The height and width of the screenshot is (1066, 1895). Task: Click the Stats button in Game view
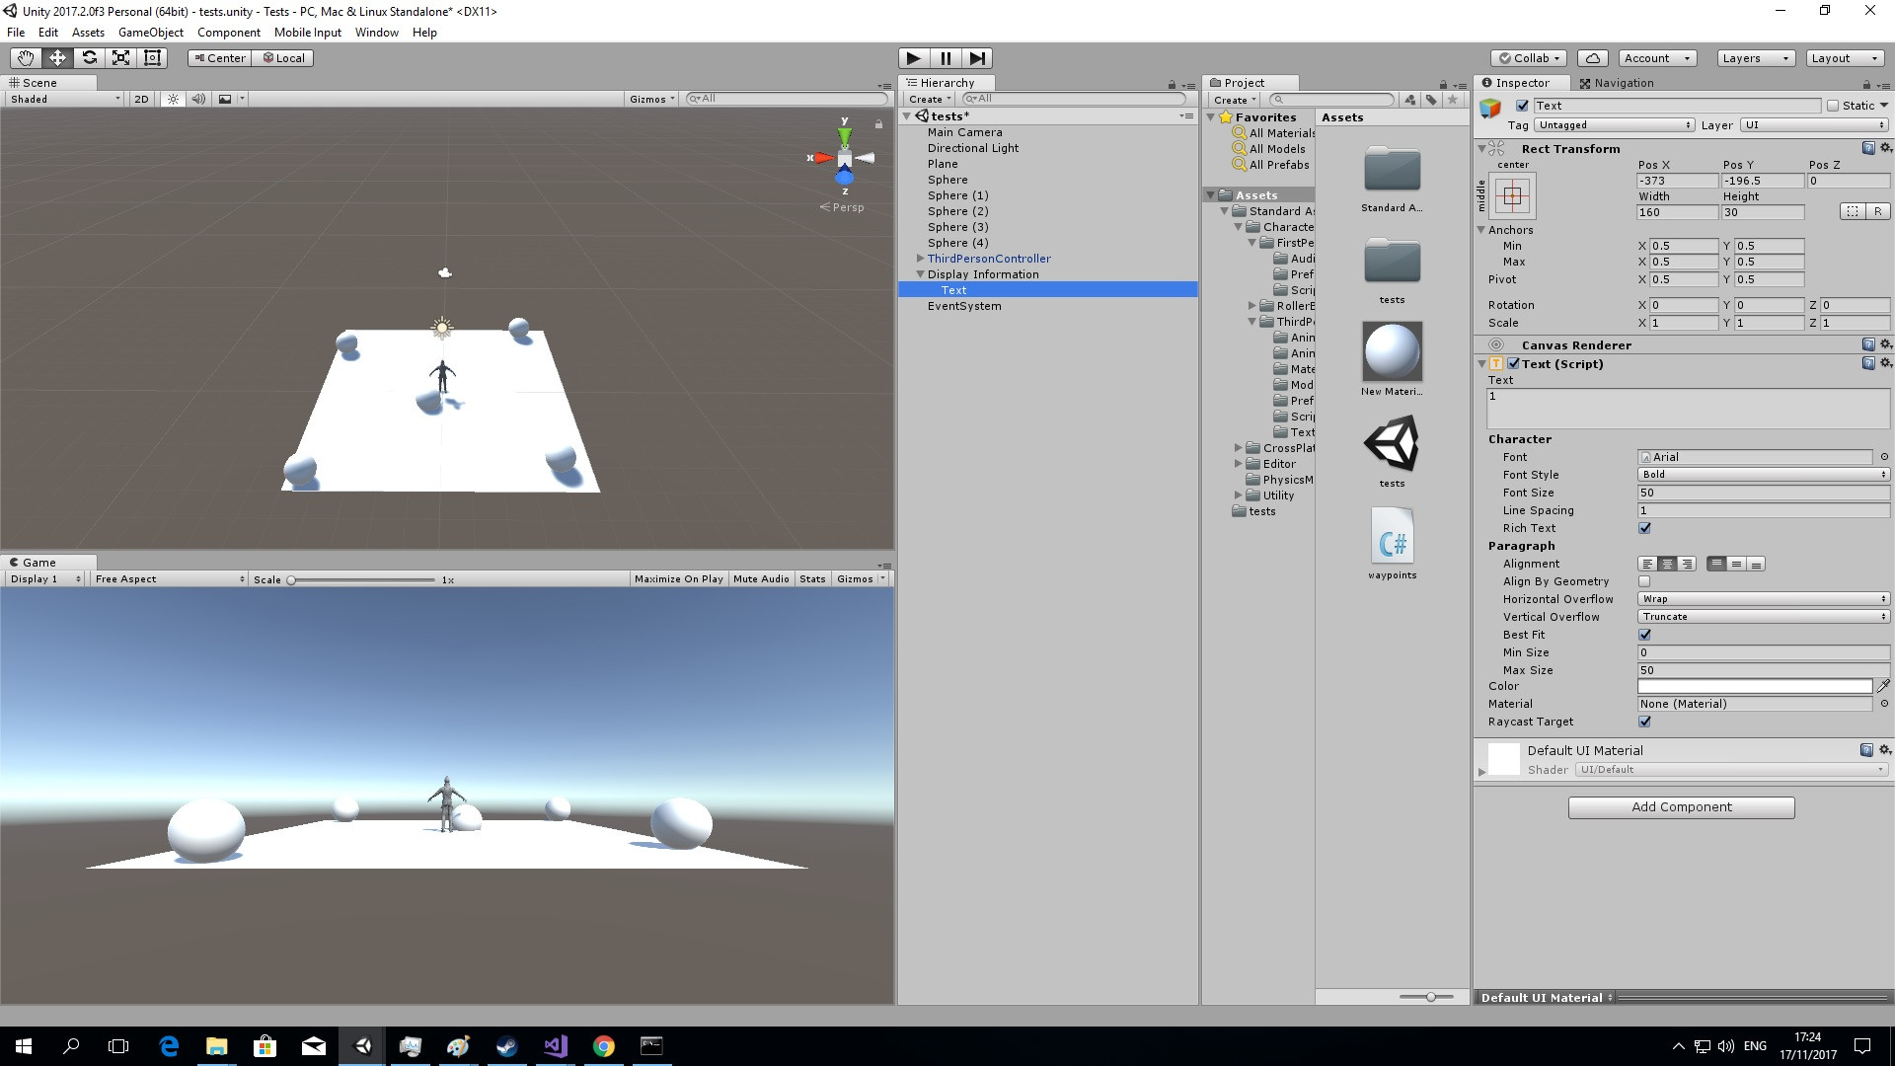[x=812, y=579]
